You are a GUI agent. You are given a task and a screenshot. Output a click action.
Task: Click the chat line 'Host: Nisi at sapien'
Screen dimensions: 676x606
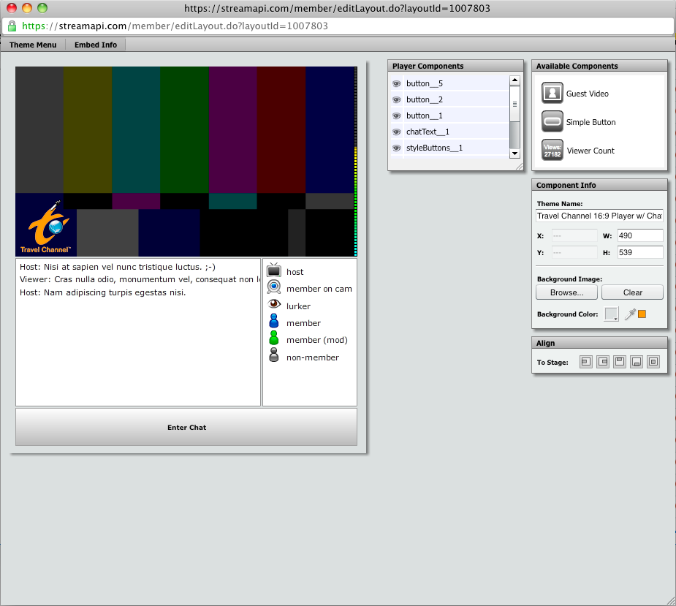pyautogui.click(x=117, y=267)
